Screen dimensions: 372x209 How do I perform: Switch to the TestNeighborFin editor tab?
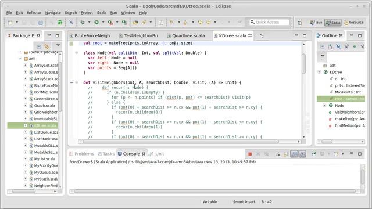(138, 36)
